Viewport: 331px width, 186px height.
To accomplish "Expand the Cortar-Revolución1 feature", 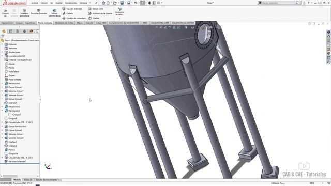I will tap(2, 126).
